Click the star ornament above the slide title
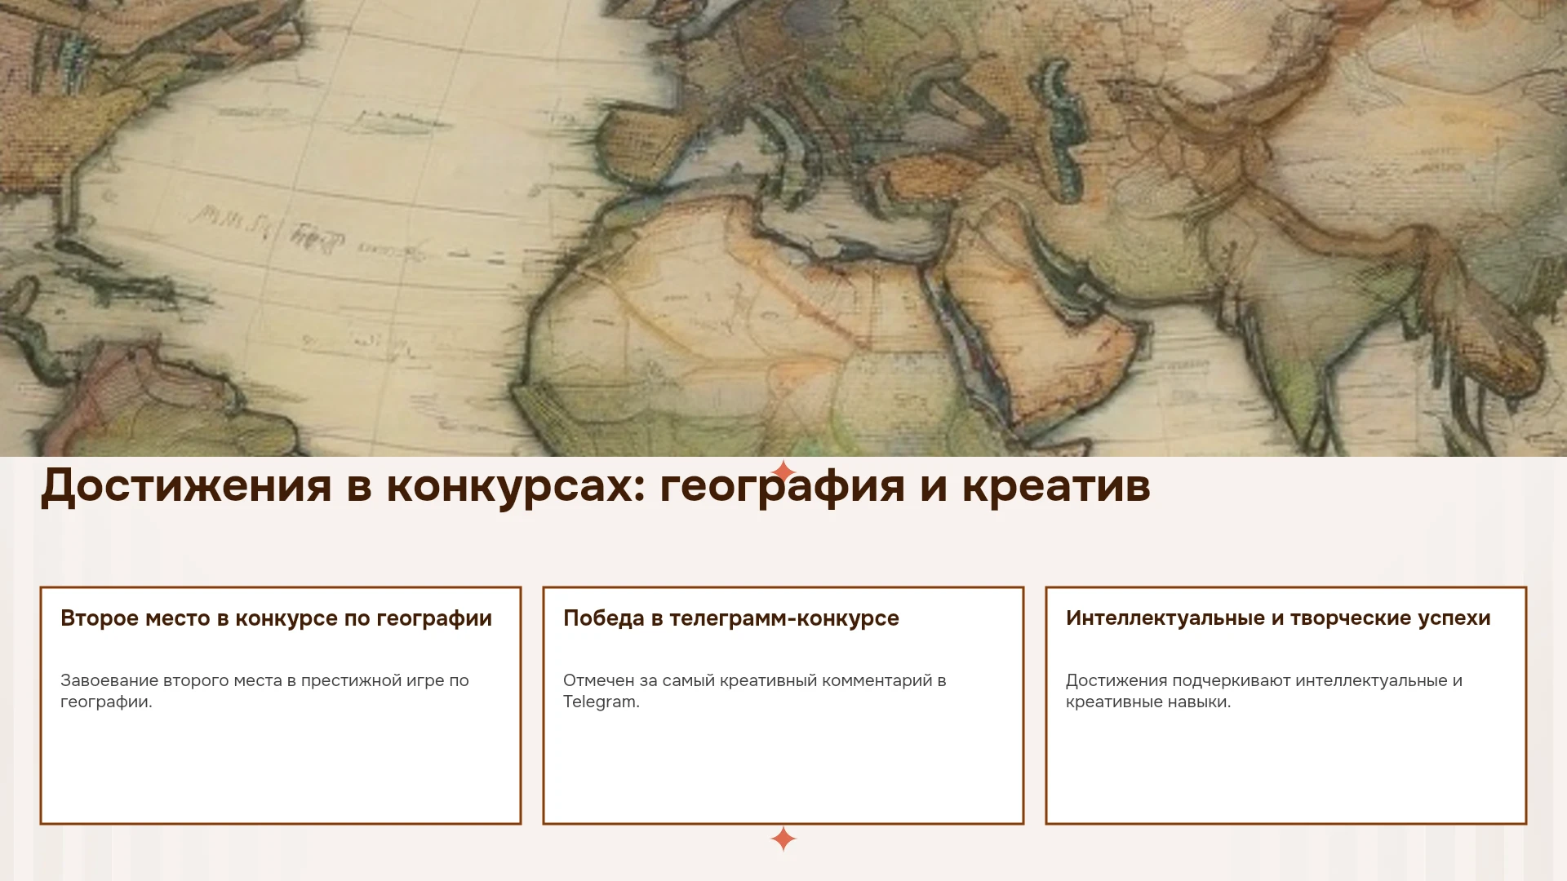This screenshot has width=1567, height=881. (x=783, y=471)
